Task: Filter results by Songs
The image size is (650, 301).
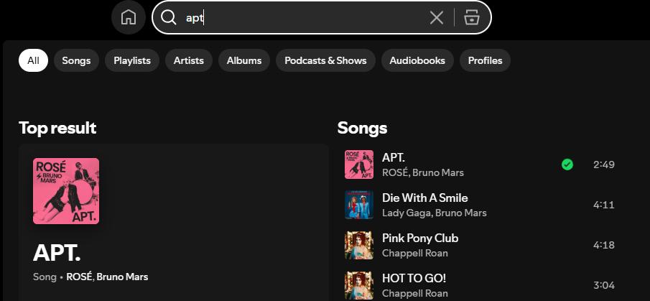Action: click(x=76, y=60)
